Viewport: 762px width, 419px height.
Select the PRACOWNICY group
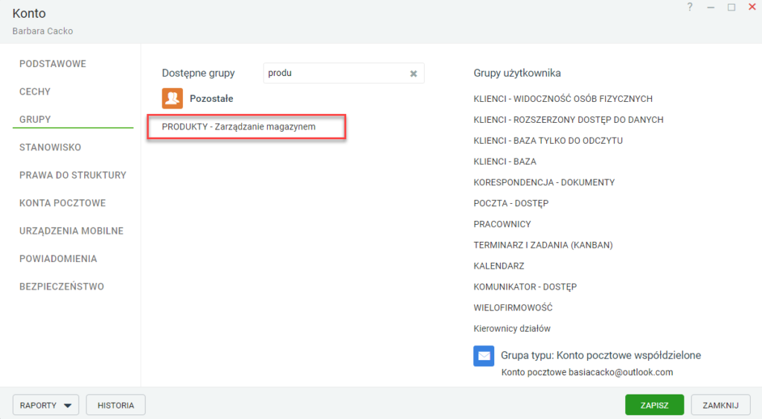coord(502,224)
